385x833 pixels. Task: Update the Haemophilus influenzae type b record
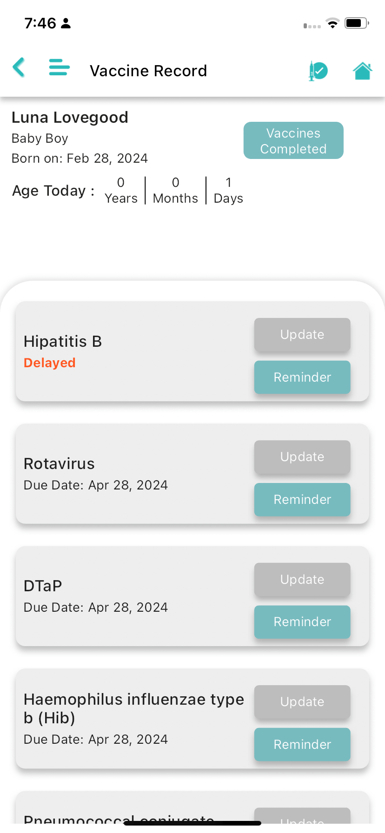pyautogui.click(x=302, y=702)
